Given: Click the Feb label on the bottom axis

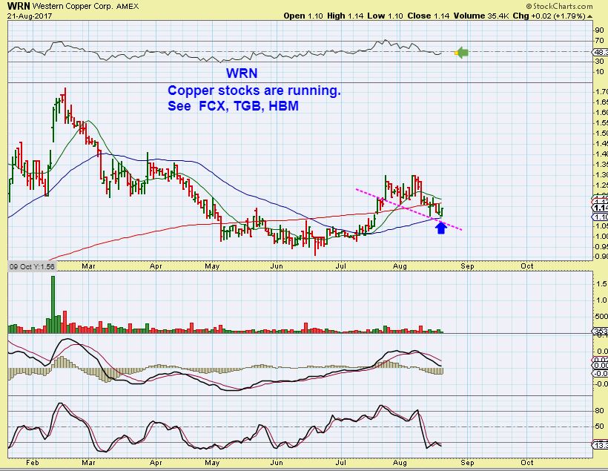Looking at the screenshot, I should point(33,462).
